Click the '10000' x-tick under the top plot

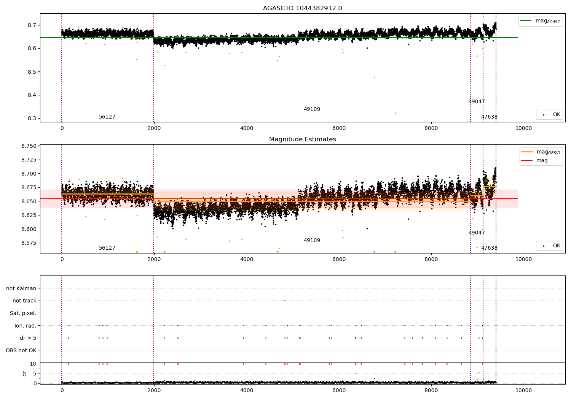(523, 128)
